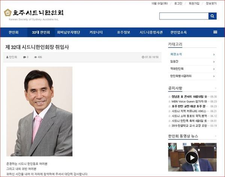The image size is (225, 177).
Task: Click chevron arrow beside 임원진
Action: pos(214,62)
